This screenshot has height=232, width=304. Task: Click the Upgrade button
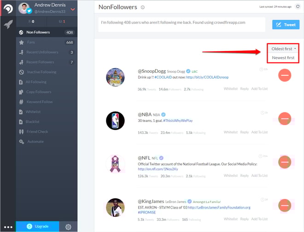[x=38, y=226]
